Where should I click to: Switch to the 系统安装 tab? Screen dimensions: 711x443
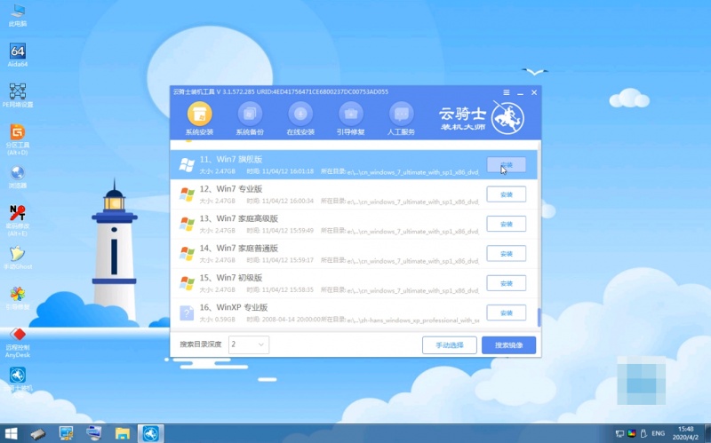(199, 119)
